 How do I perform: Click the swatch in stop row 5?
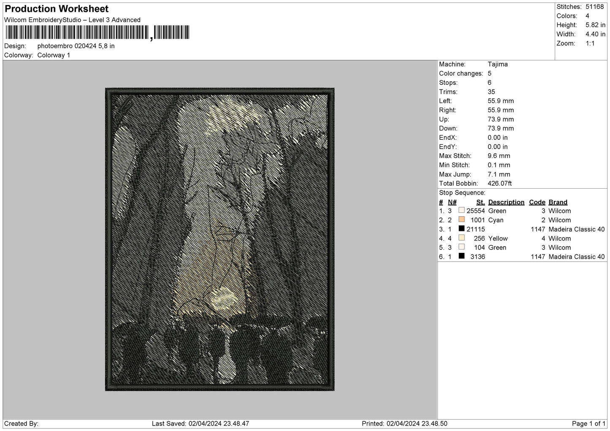[x=461, y=247]
